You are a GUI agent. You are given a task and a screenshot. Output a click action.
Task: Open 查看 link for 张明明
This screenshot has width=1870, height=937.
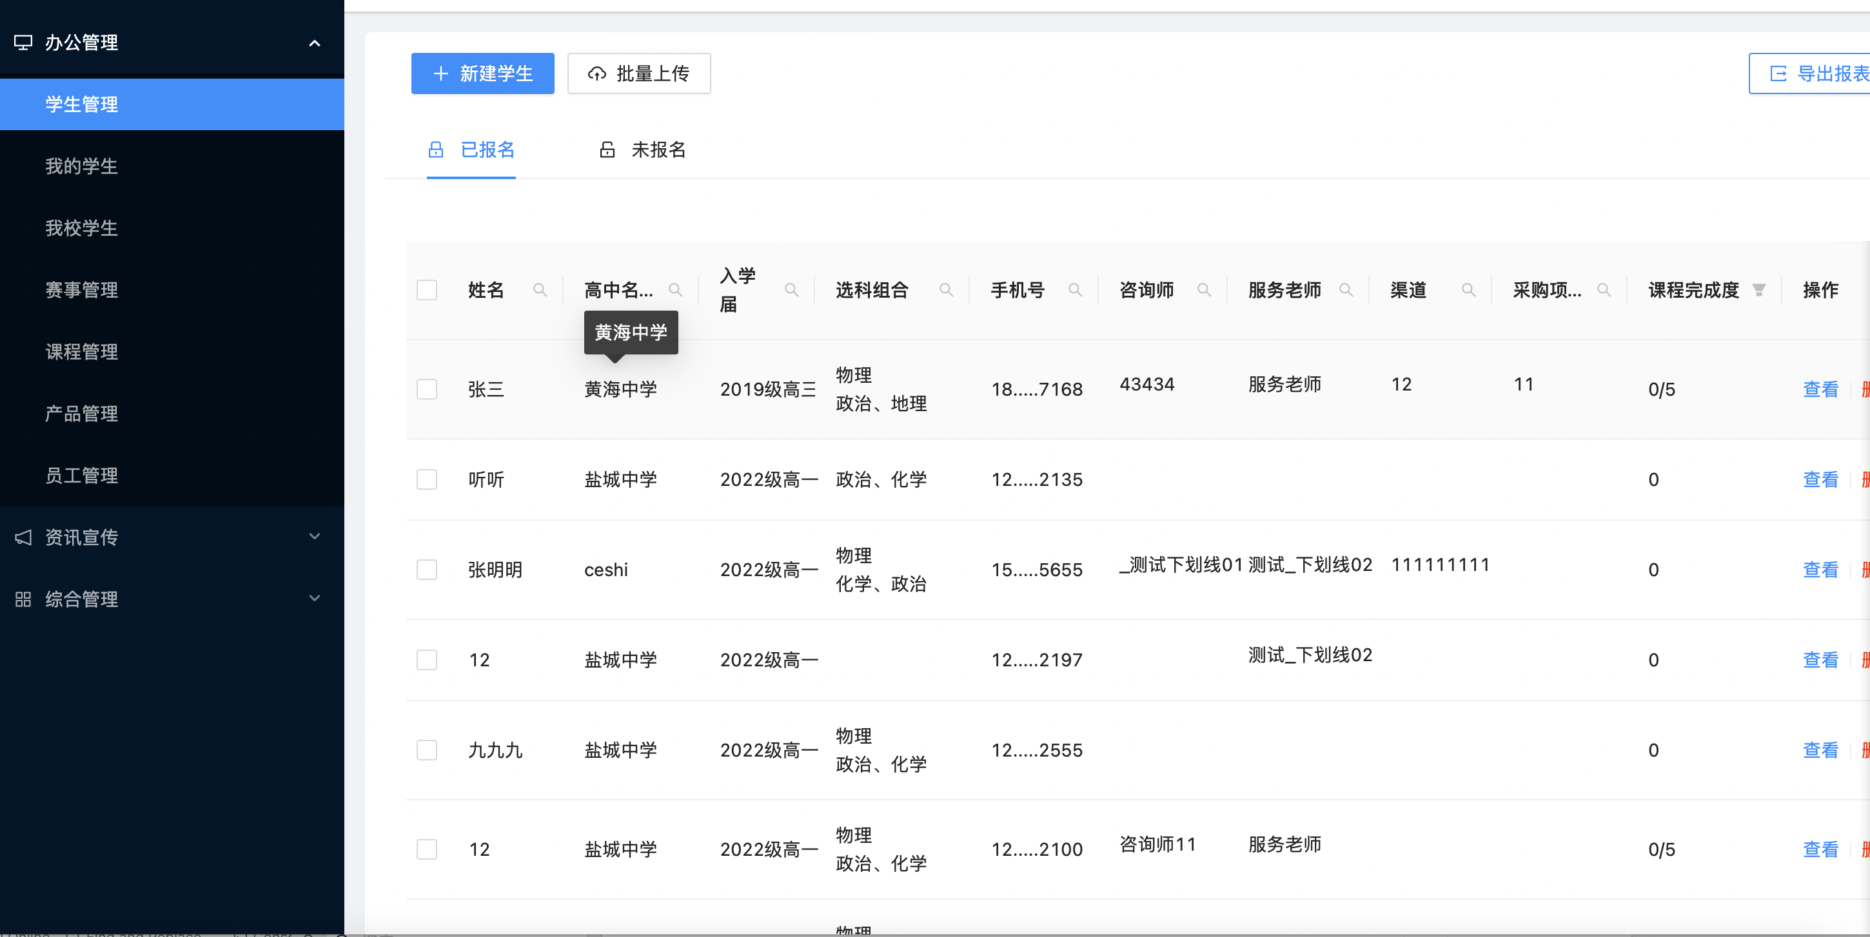click(1820, 570)
